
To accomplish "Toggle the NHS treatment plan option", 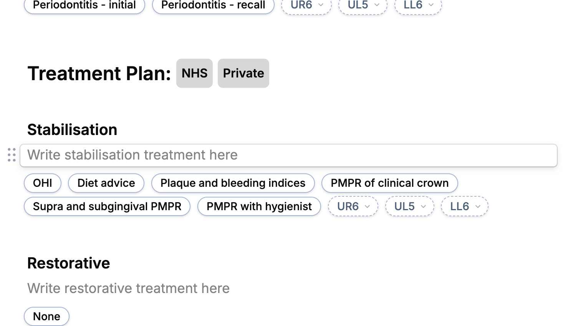I will (194, 73).
